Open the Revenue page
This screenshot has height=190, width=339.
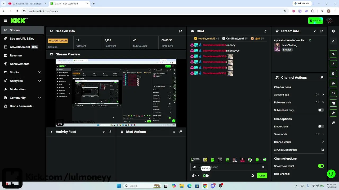[x=23, y=55]
